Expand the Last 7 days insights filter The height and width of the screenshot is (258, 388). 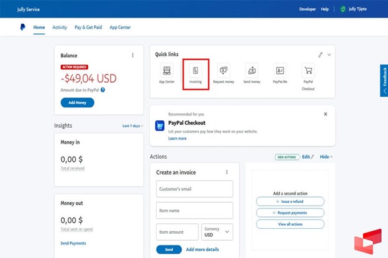click(x=132, y=126)
